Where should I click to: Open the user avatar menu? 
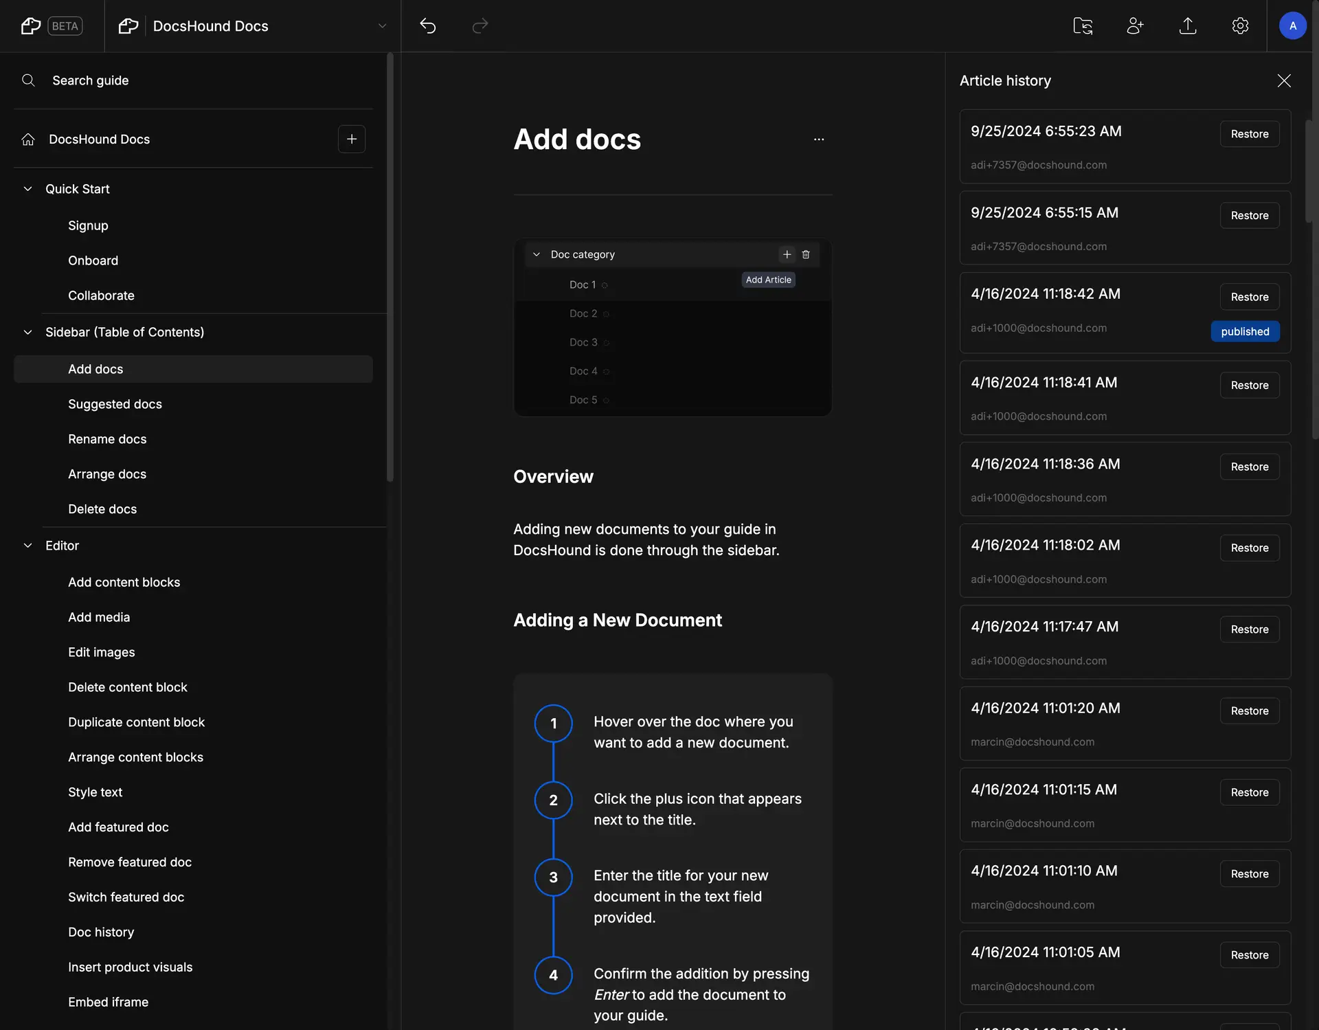click(x=1293, y=26)
